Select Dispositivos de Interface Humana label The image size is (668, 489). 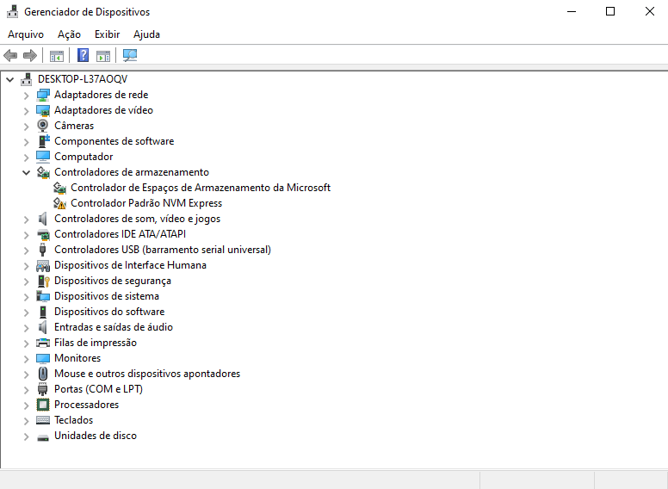130,265
